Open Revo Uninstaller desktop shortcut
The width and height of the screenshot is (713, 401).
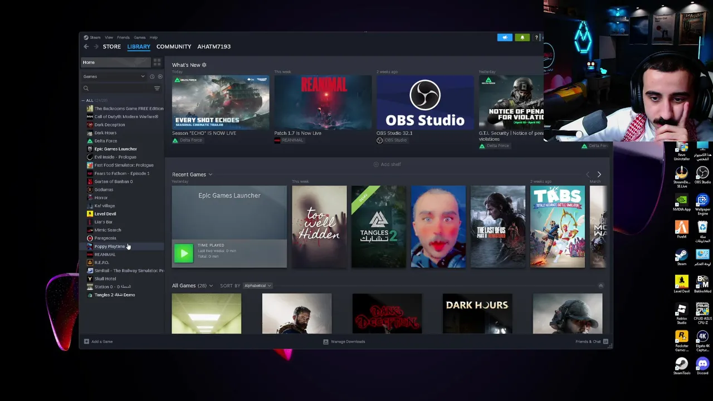tap(681, 150)
